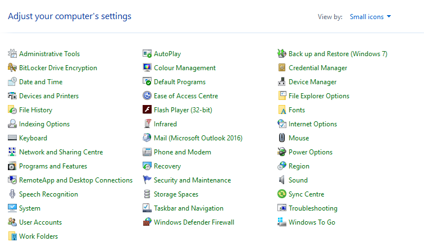Click the User Accounts icon
The width and height of the screenshot is (424, 251).
(x=12, y=222)
